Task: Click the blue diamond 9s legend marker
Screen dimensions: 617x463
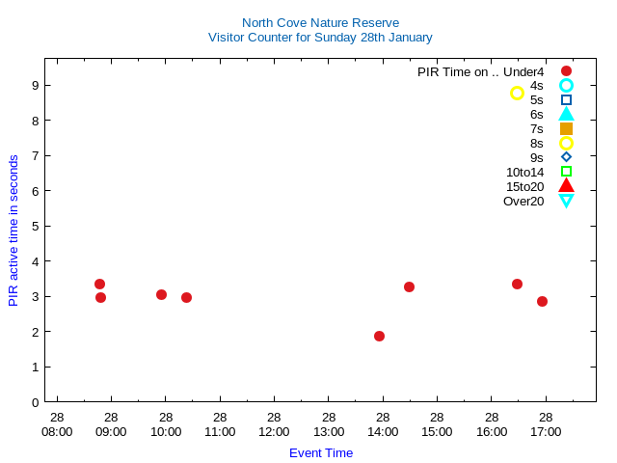Action: coord(566,157)
